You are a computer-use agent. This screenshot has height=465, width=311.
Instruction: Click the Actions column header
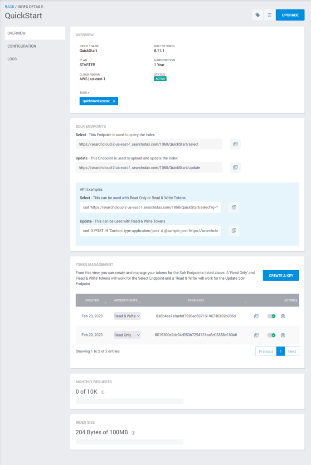pos(290,301)
